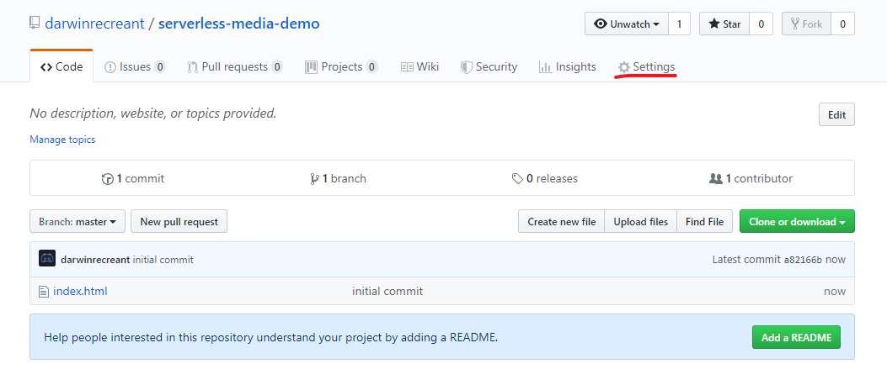Viewport: 887px width, 385px height.
Task: Open the Projects tab
Action: (341, 66)
